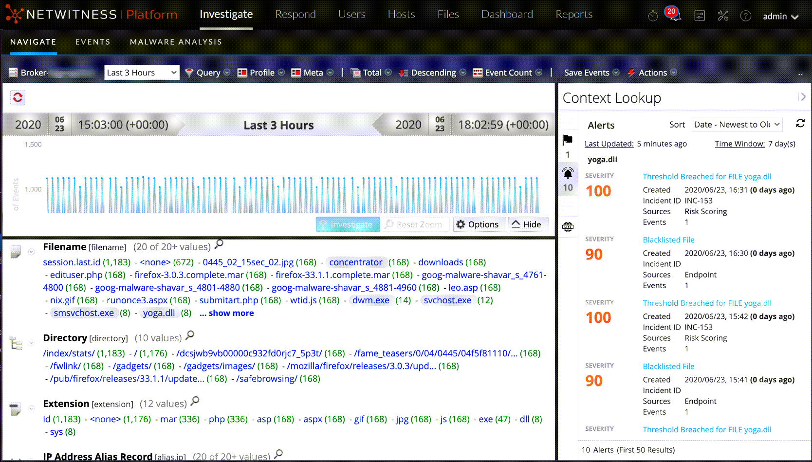
Task: Open the Query dropdown menu
Action: (x=208, y=73)
